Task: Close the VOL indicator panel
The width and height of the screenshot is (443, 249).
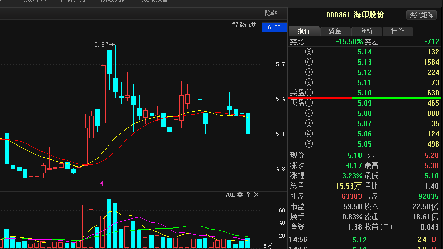Action: click(256, 195)
